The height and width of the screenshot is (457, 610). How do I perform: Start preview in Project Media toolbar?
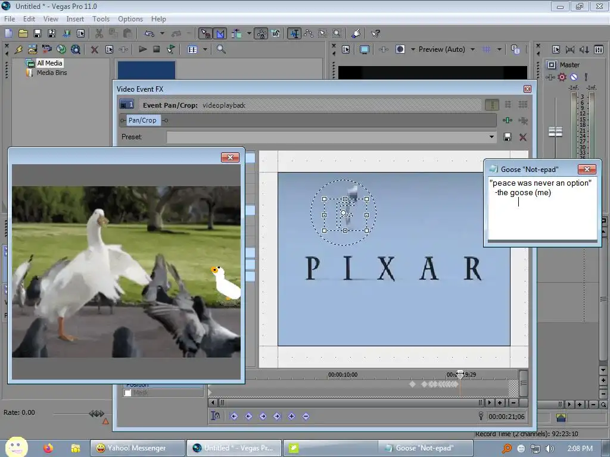pos(143,49)
